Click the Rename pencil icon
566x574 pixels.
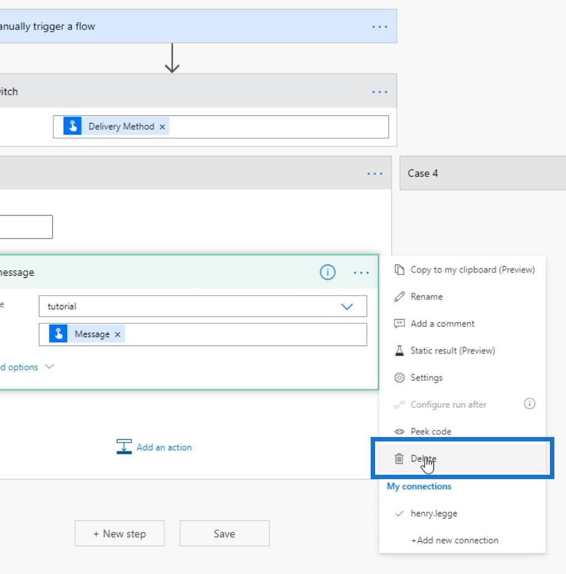(x=400, y=297)
